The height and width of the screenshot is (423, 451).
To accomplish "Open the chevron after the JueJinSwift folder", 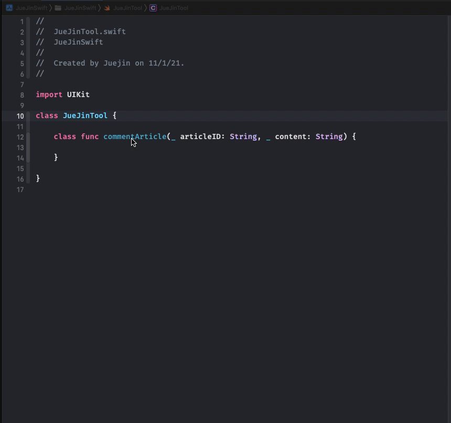I will click(100, 8).
